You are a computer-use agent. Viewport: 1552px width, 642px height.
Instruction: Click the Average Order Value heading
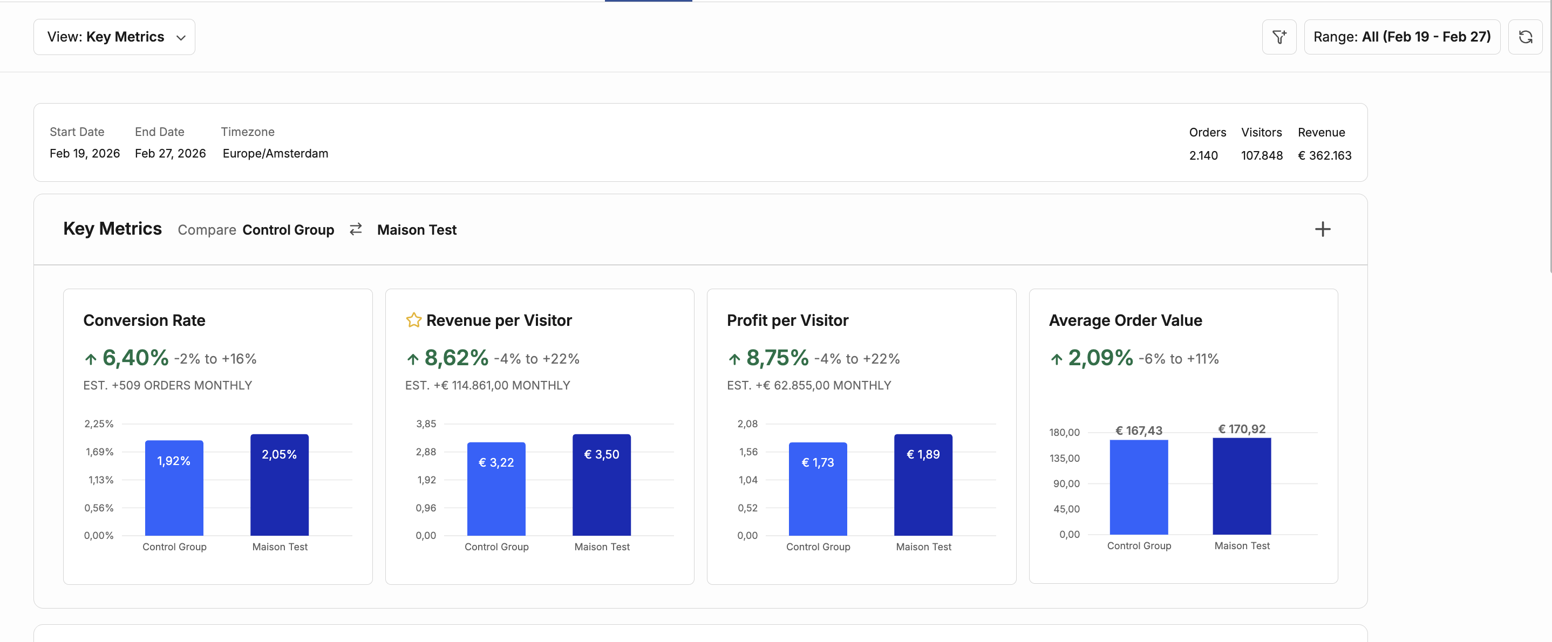[x=1125, y=320]
